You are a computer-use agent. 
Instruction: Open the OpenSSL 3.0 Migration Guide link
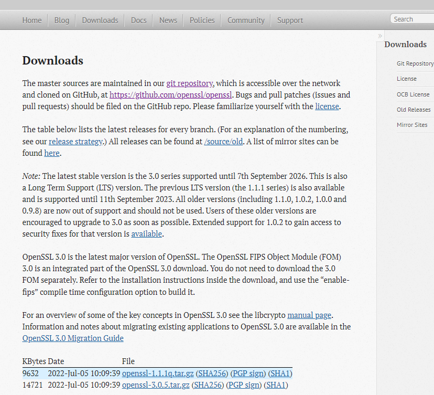73,338
